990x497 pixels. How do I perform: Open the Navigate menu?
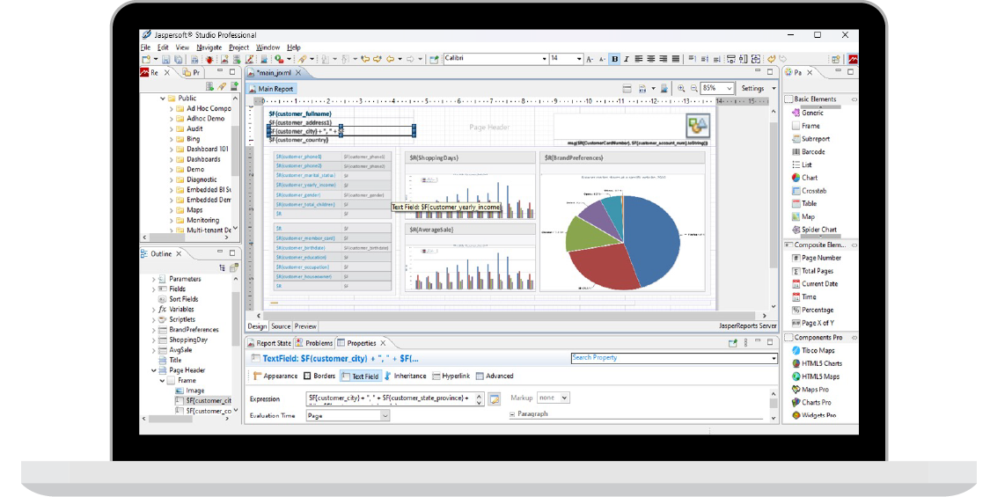209,48
